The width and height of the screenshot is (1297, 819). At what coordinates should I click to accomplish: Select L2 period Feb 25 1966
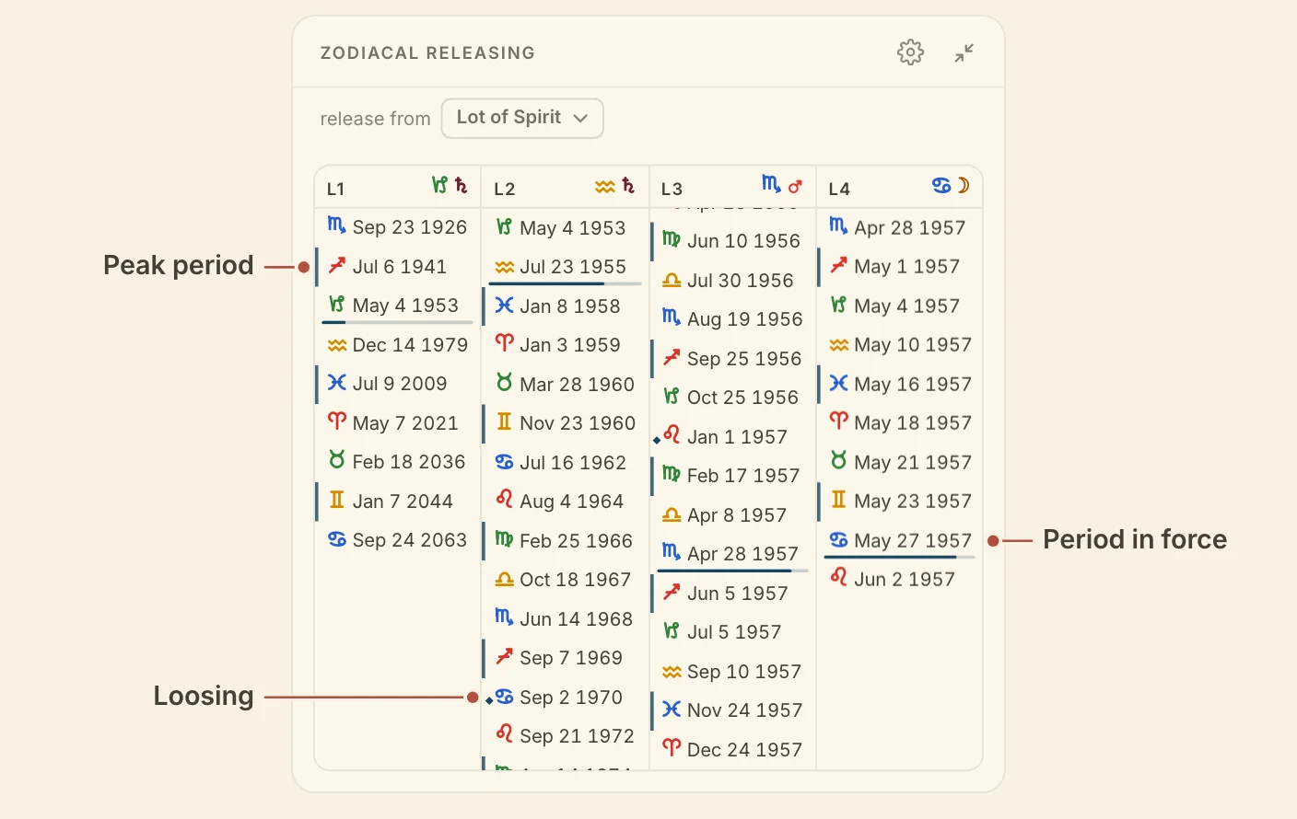point(566,541)
